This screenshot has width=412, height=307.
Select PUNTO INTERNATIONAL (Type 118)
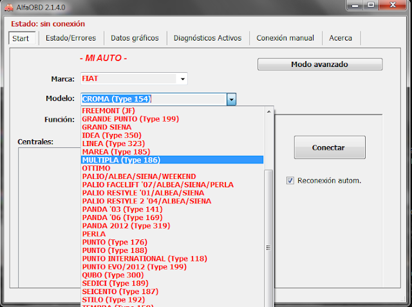point(172,259)
